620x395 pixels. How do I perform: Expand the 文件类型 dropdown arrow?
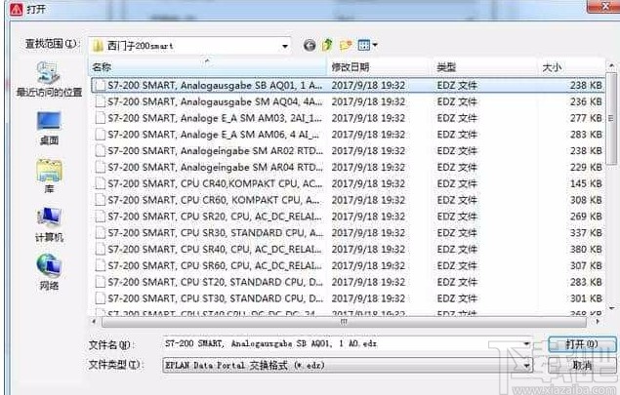(x=526, y=366)
